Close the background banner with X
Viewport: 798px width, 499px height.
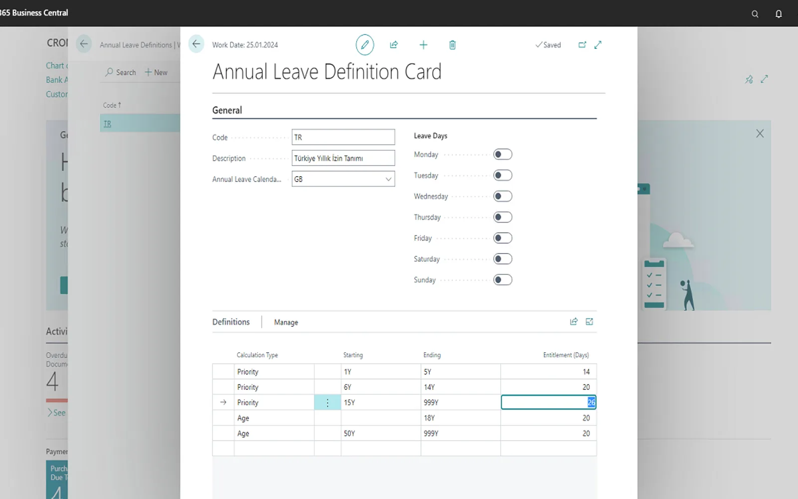tap(760, 134)
